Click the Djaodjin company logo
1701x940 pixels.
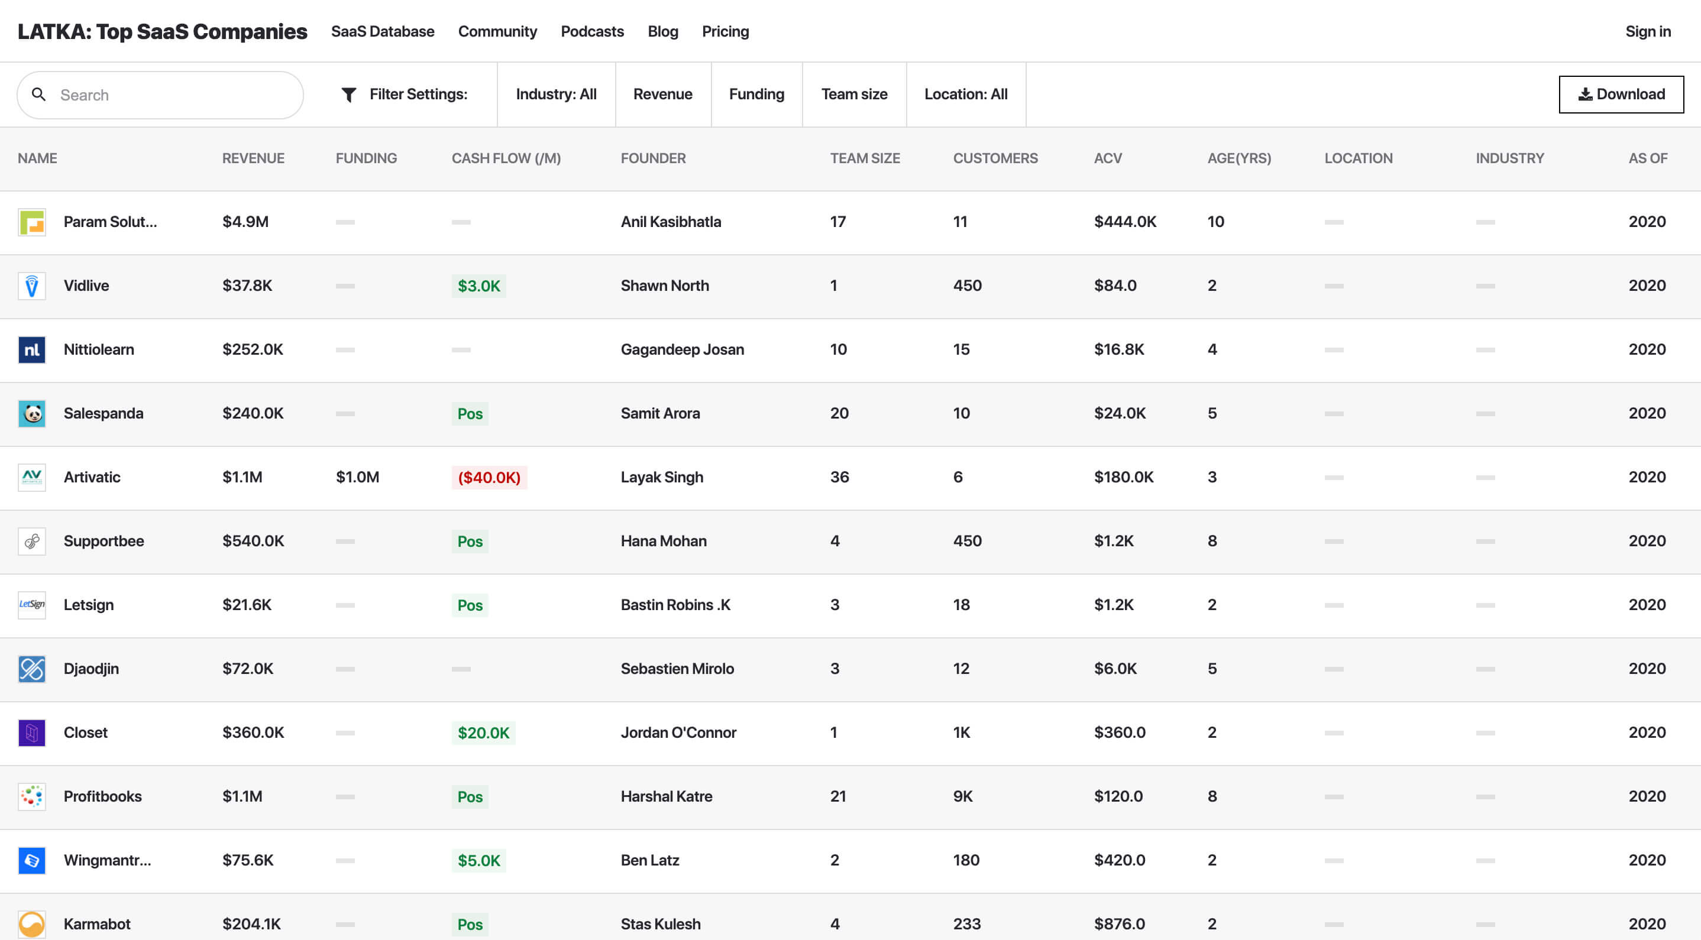[x=32, y=669]
